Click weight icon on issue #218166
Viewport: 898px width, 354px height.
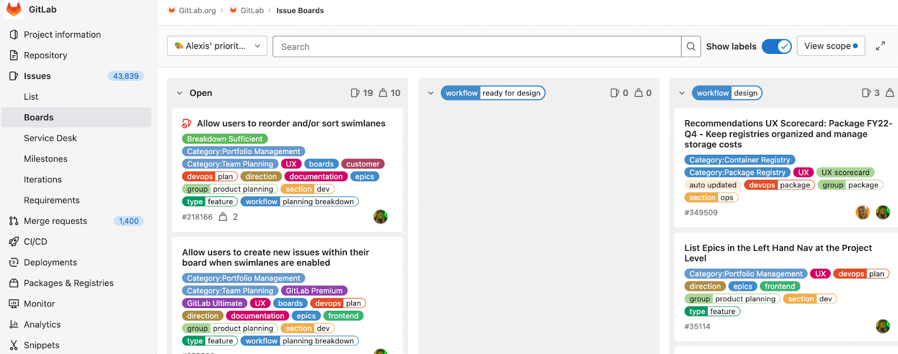(x=223, y=217)
